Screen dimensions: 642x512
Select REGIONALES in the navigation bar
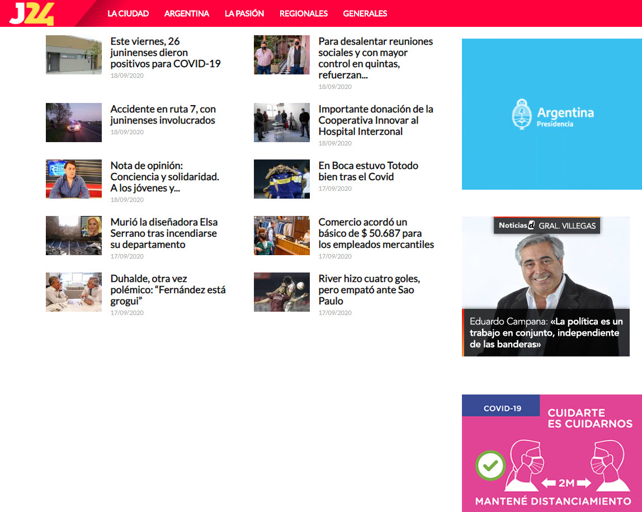click(x=304, y=13)
